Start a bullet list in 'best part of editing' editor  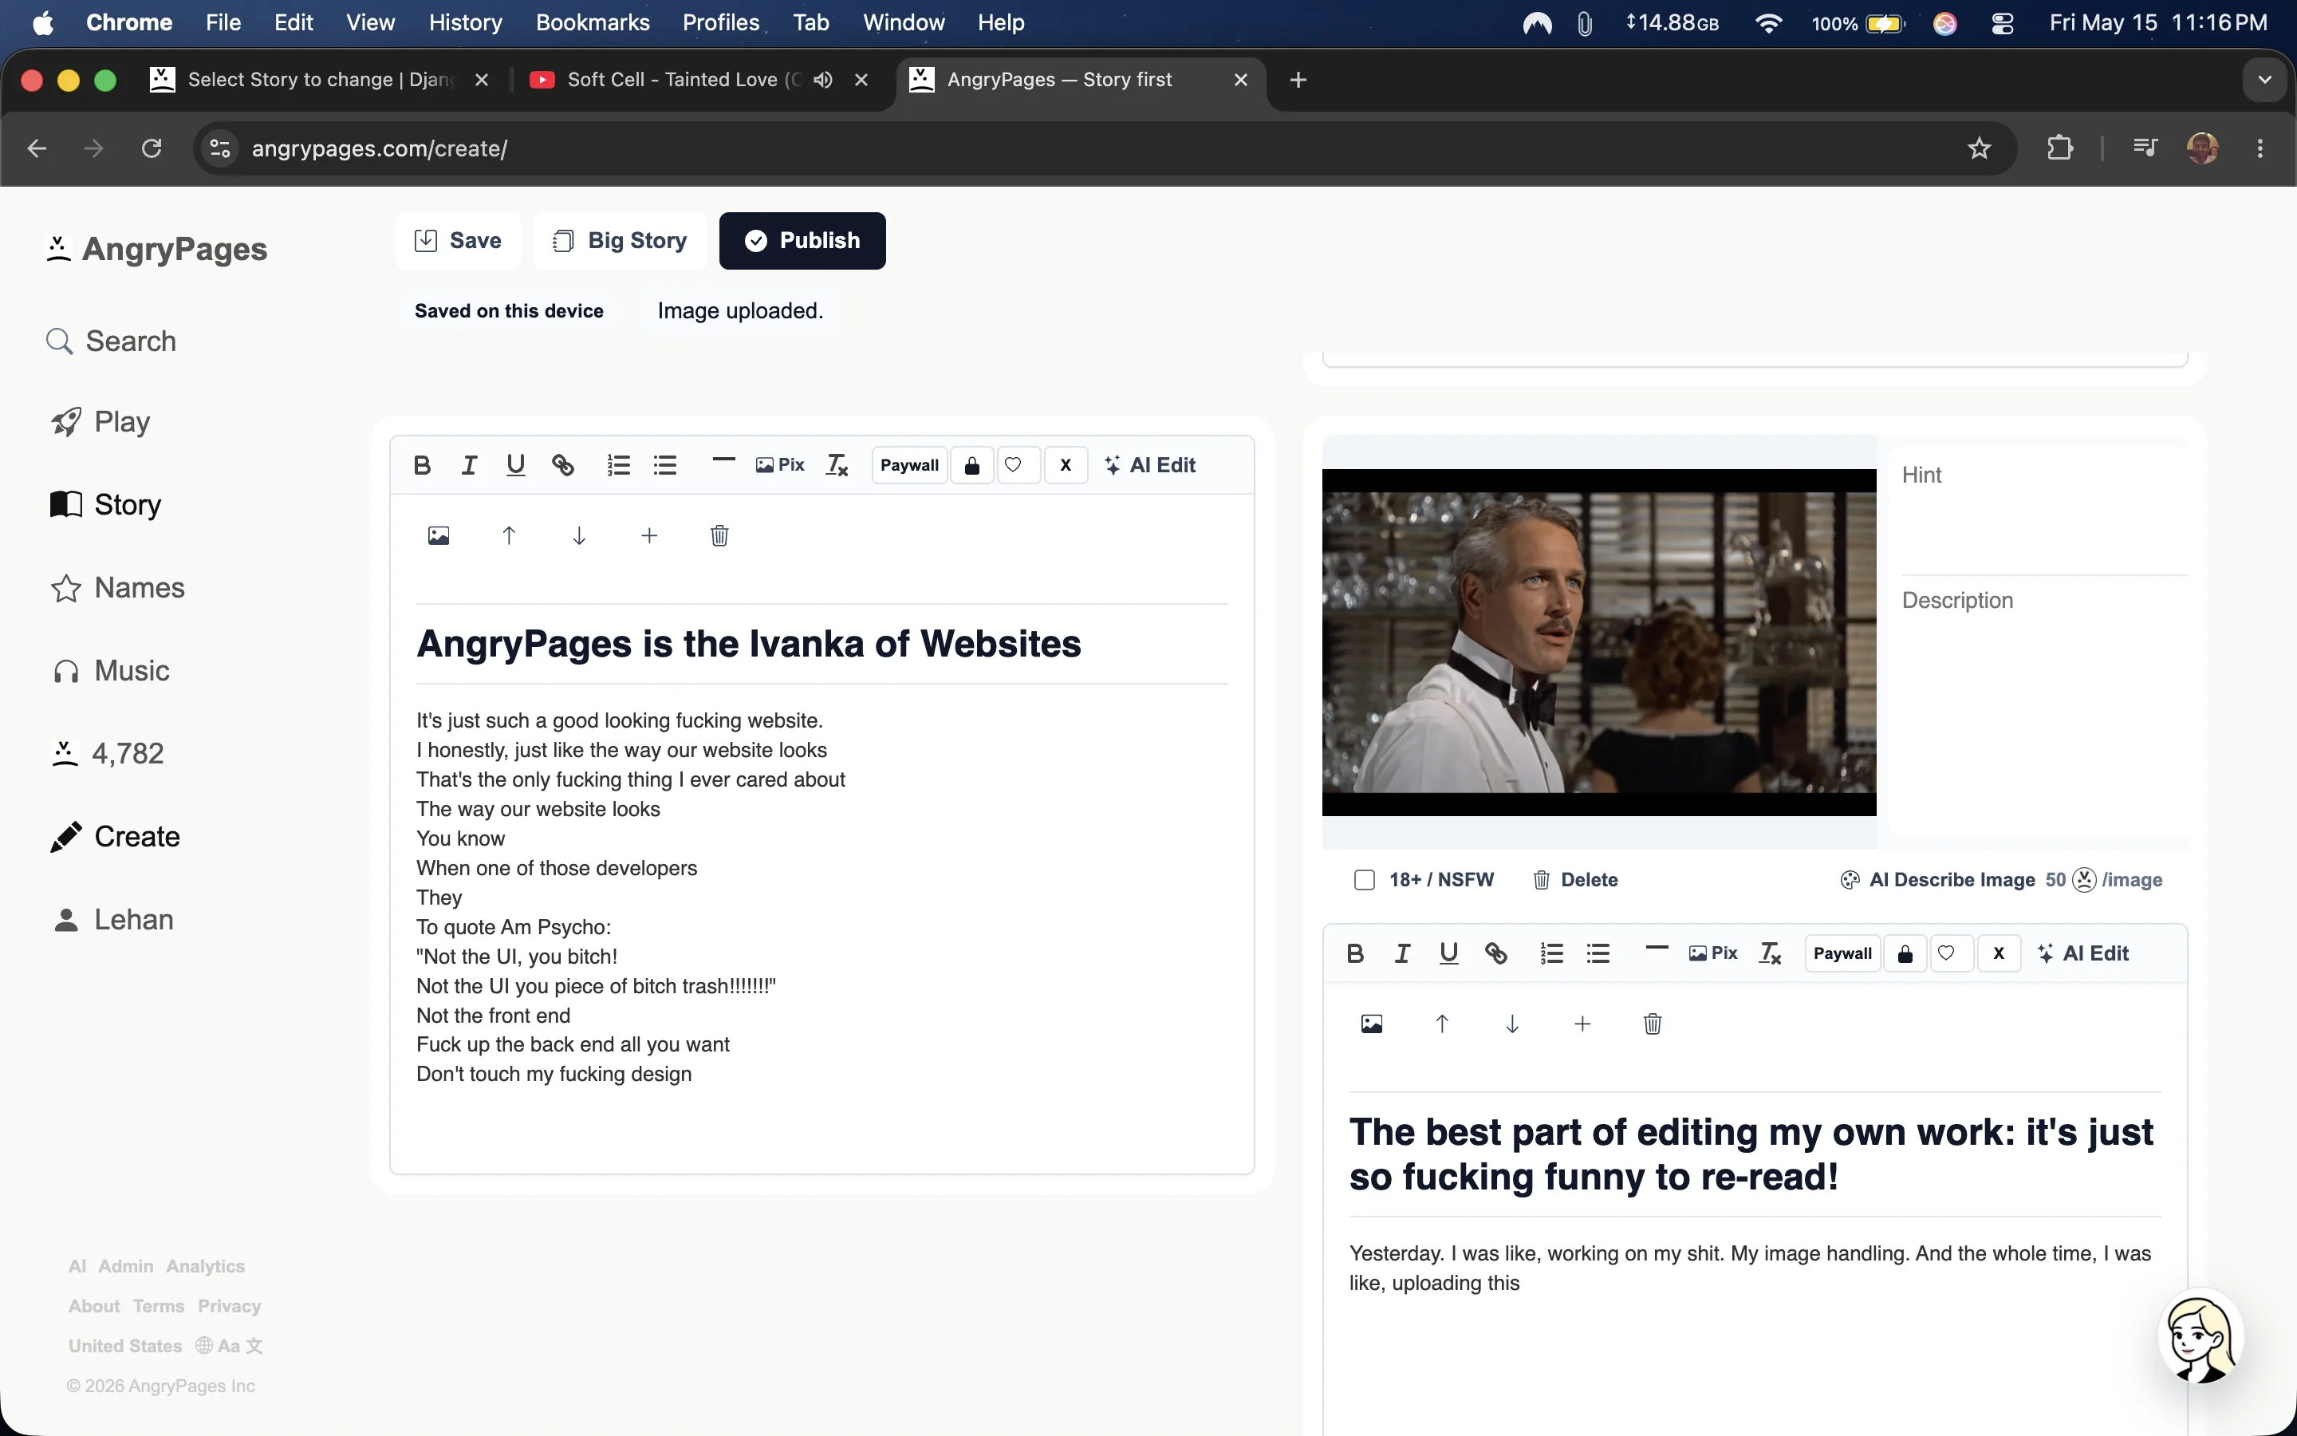pyautogui.click(x=1598, y=953)
